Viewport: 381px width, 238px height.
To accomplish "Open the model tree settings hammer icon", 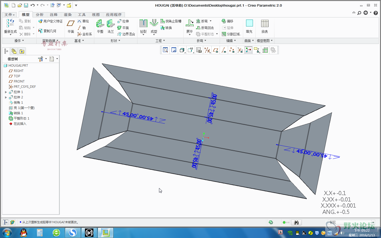I will click(40, 59).
